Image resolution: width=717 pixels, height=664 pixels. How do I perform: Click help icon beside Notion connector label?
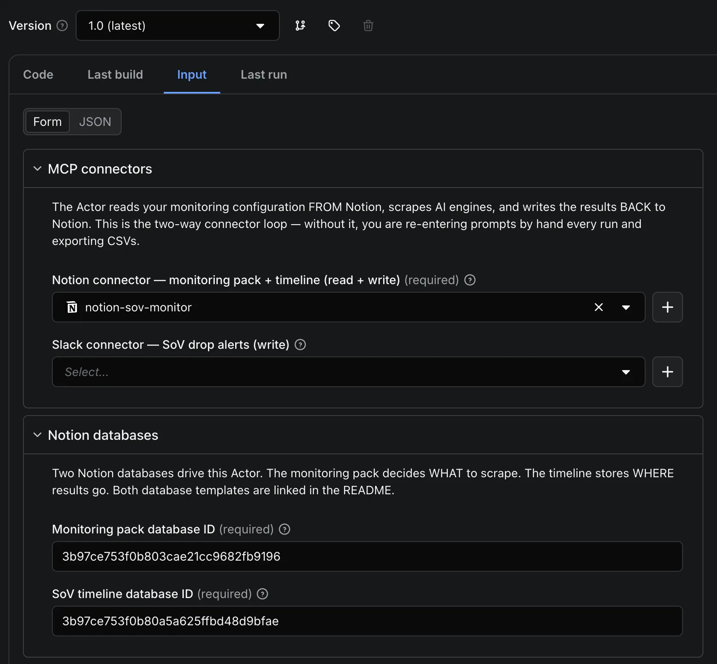pos(470,280)
